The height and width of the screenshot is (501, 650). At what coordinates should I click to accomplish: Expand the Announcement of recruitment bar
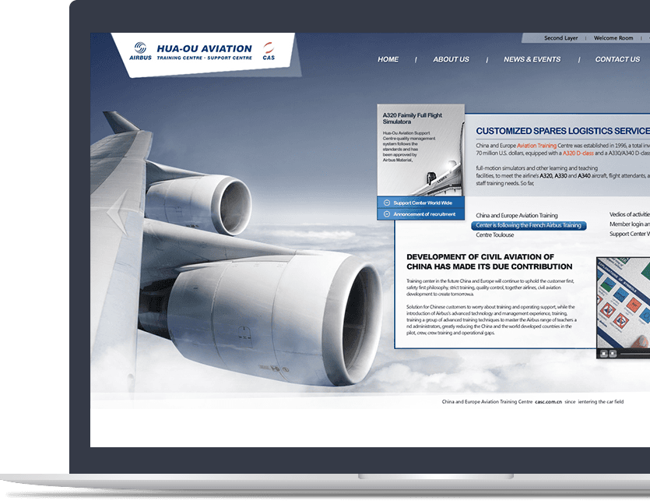(424, 214)
